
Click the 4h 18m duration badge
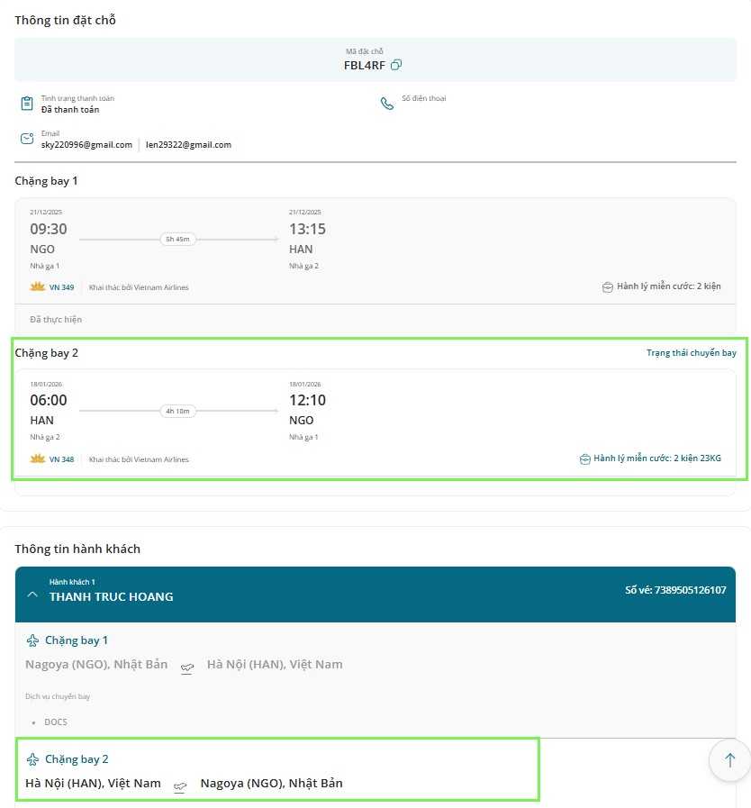(177, 411)
